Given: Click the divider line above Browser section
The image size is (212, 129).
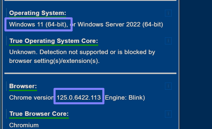Looking at the screenshot, I should coord(90,73).
